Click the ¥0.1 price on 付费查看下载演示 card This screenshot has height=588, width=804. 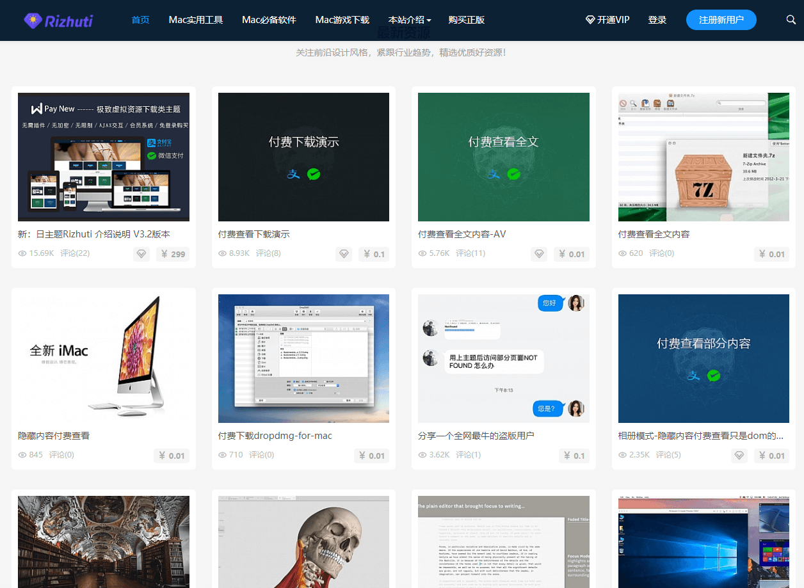pyautogui.click(x=374, y=254)
